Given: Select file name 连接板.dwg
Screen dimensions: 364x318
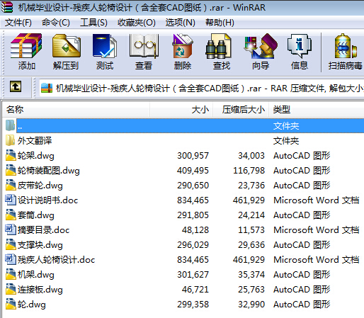Looking at the screenshot, I should point(40,290).
